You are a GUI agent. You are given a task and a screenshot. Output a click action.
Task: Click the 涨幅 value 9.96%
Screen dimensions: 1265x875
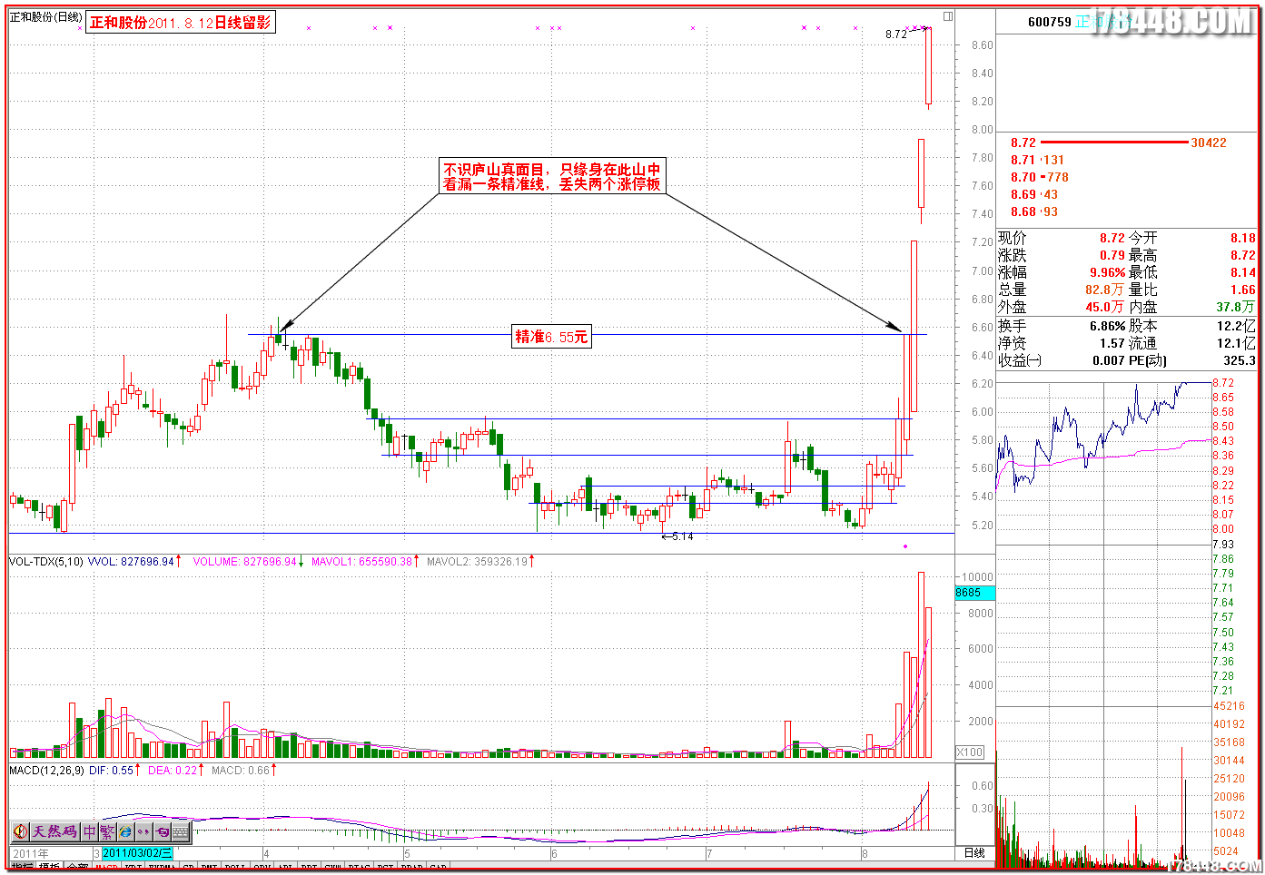[1107, 272]
